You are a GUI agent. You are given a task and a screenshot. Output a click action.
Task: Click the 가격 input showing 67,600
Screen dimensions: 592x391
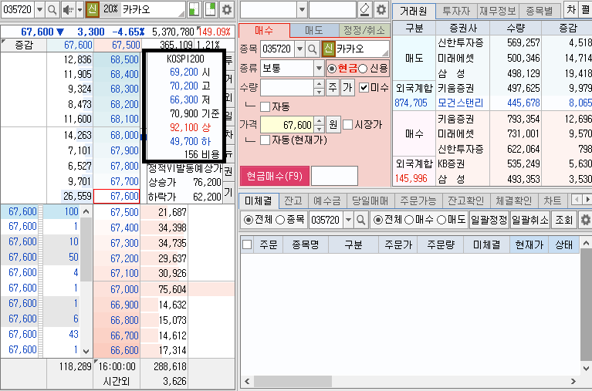point(287,124)
